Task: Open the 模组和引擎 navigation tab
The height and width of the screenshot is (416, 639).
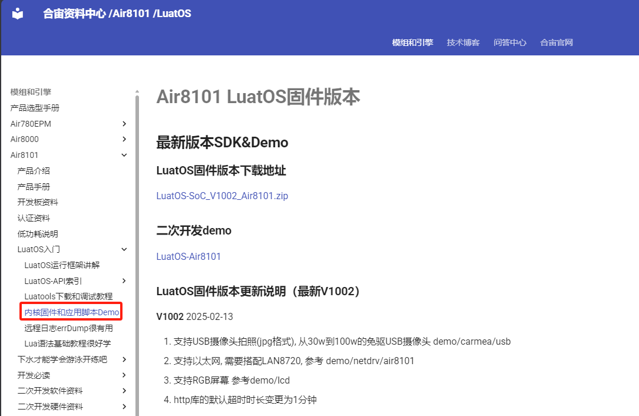Action: pos(412,42)
